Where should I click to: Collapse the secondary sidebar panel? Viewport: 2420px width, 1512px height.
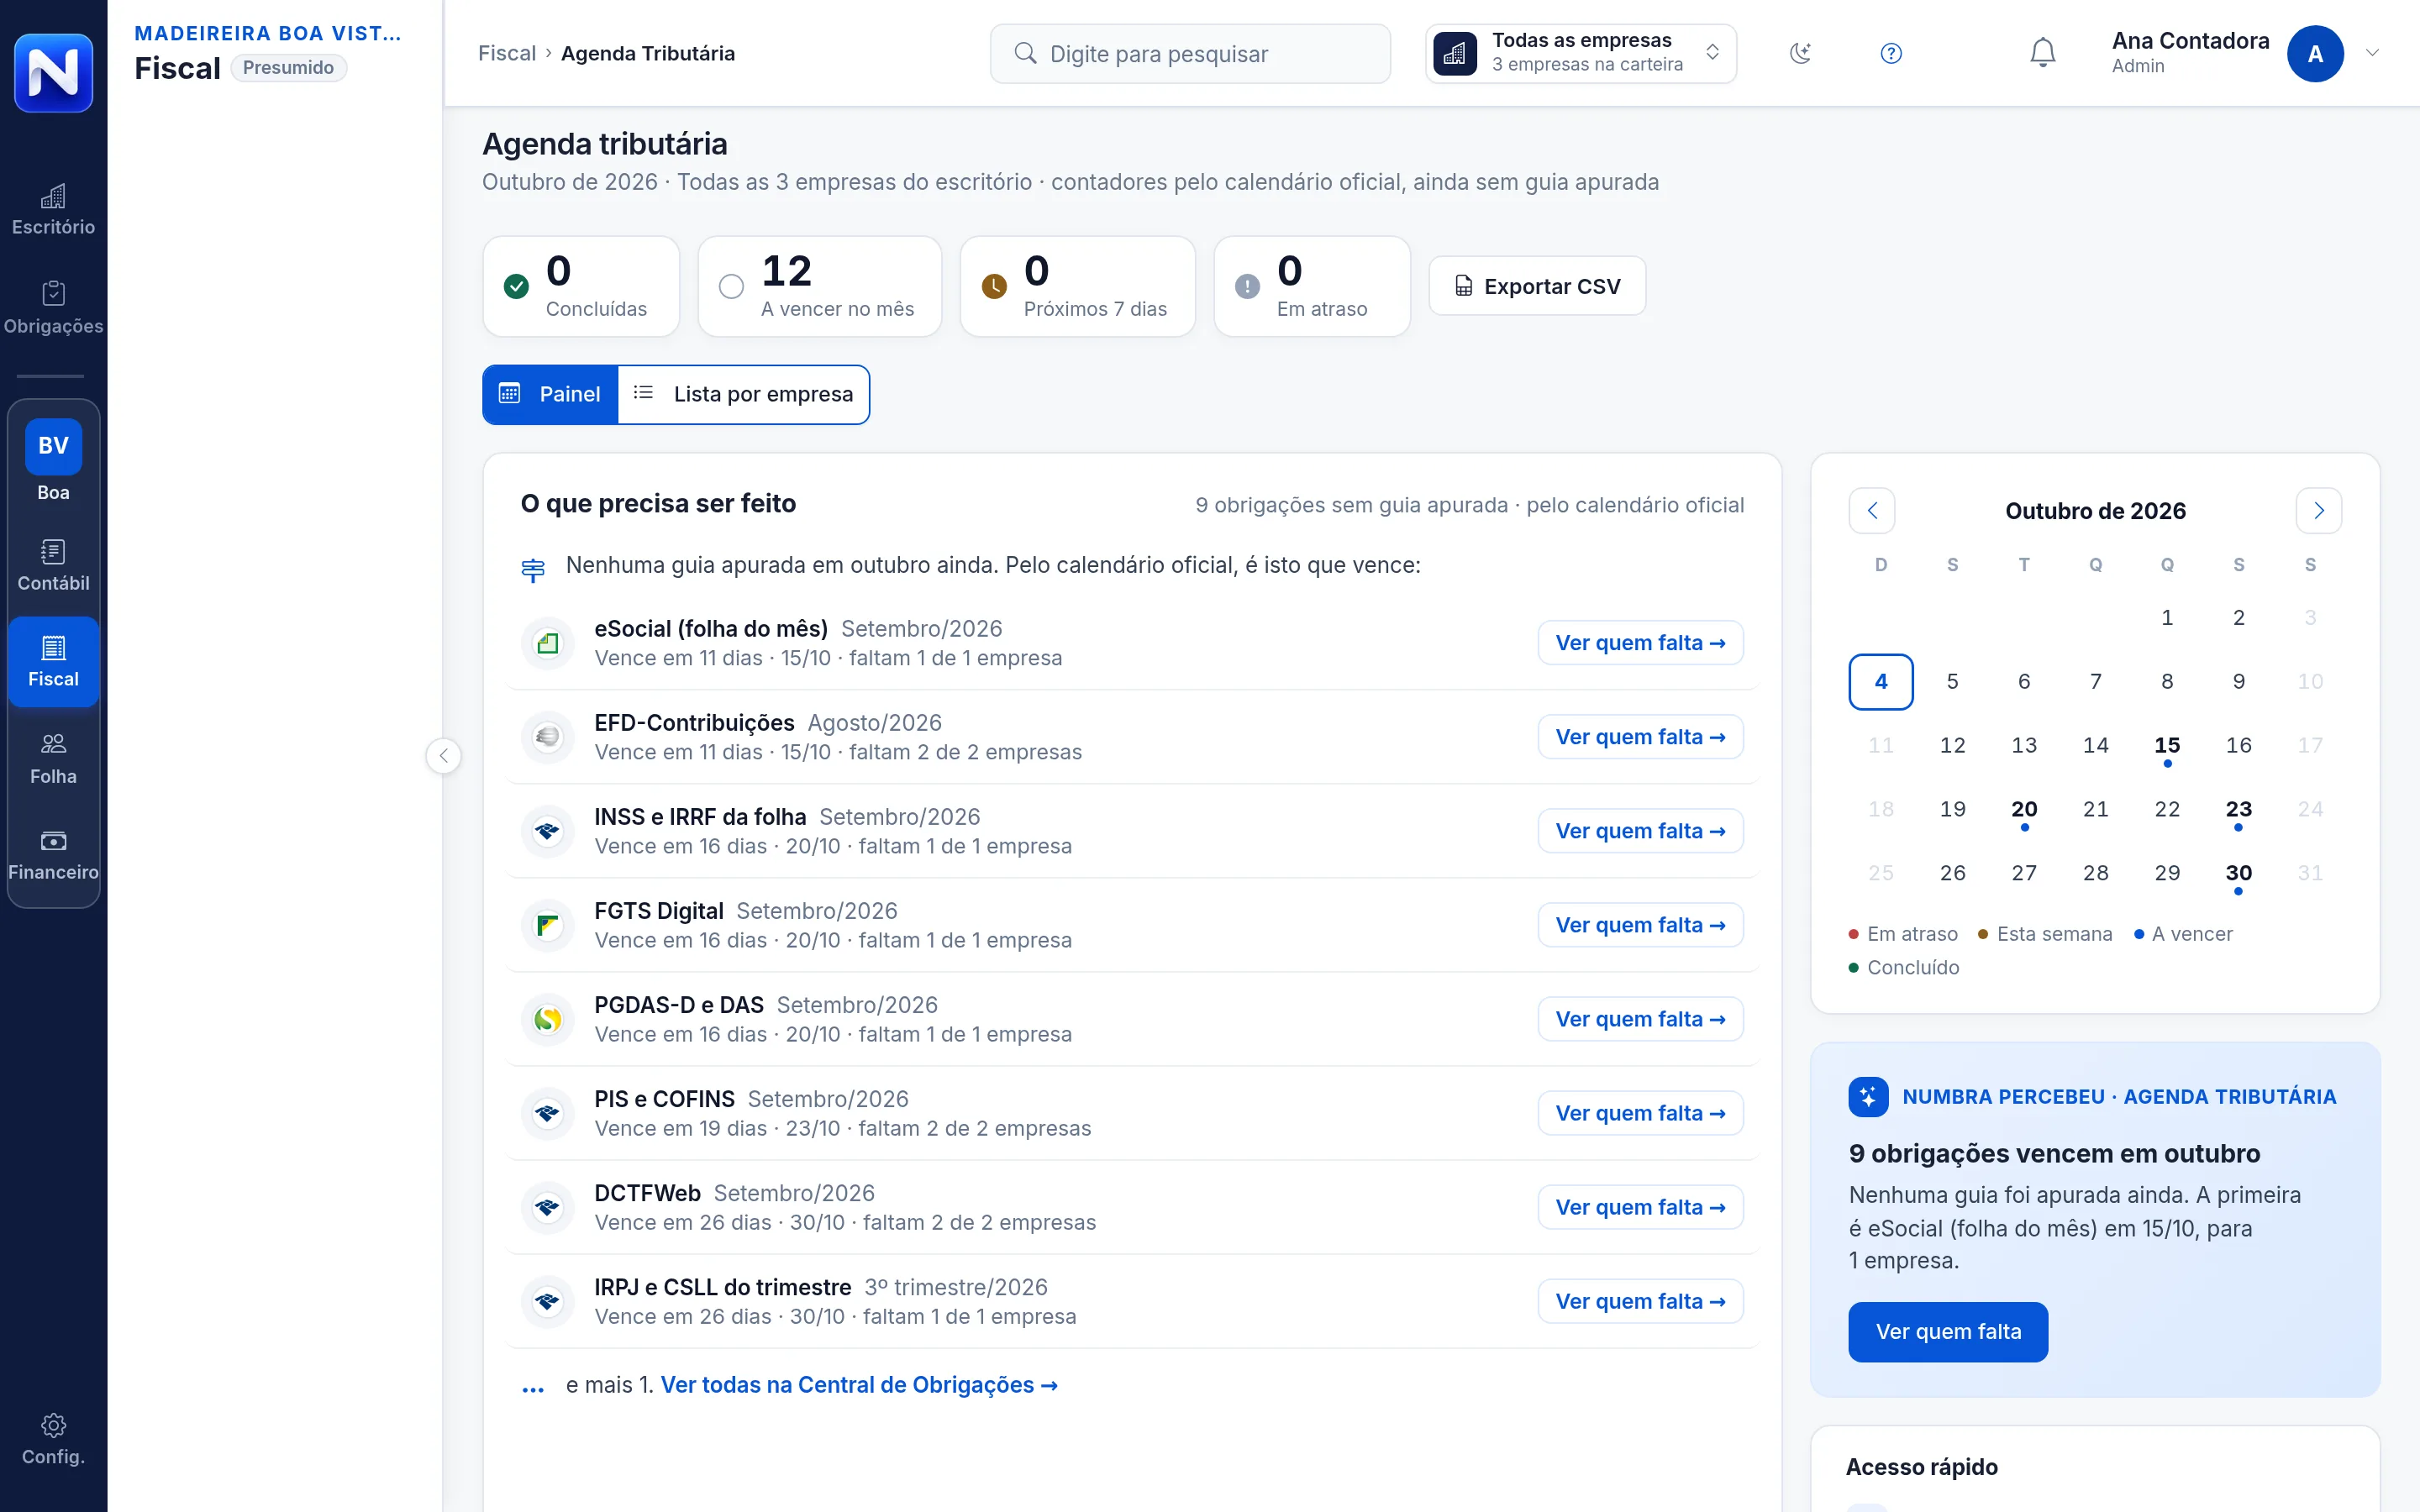tap(443, 755)
